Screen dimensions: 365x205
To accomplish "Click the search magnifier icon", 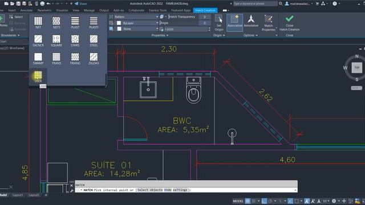I will pyautogui.click(x=281, y=3).
